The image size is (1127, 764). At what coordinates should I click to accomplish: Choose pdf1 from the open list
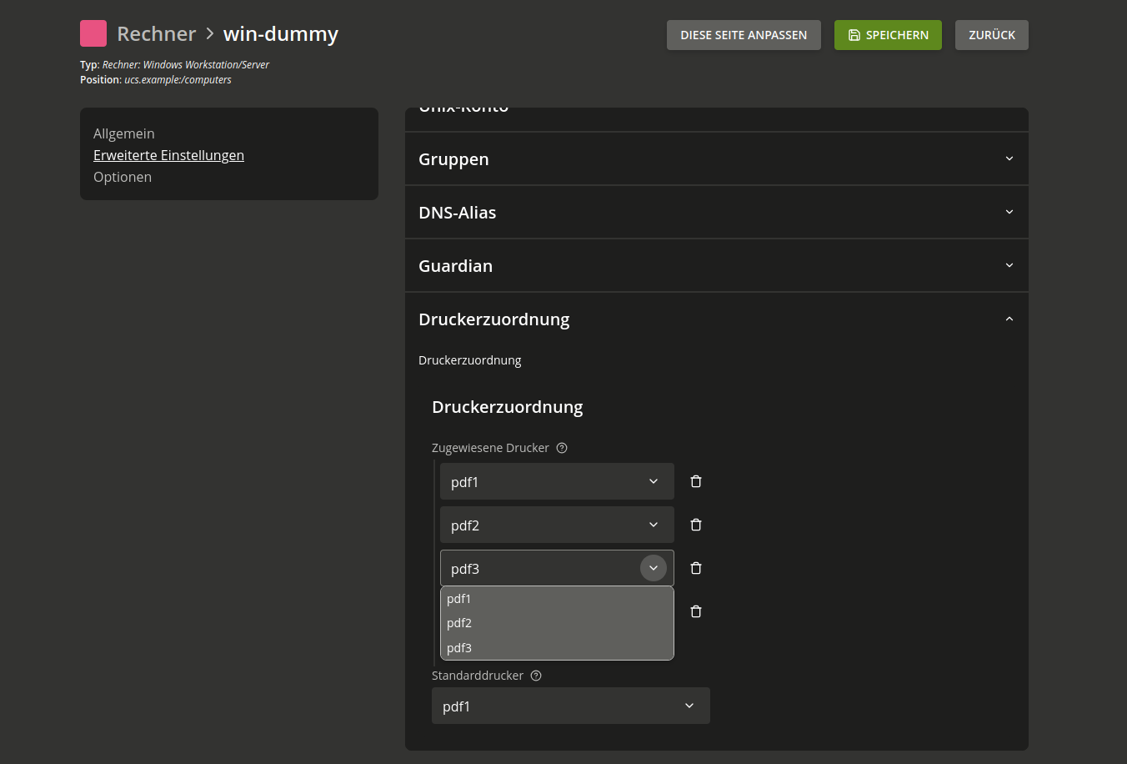[557, 599]
